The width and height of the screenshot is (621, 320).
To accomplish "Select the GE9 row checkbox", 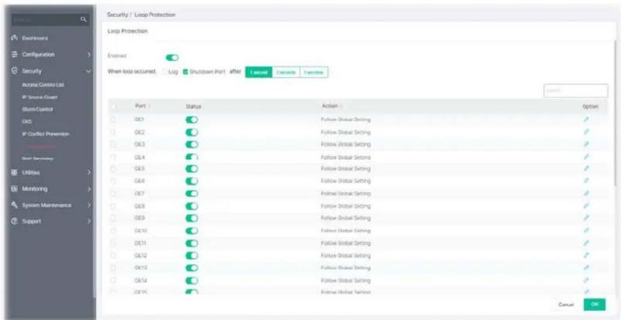I will [x=113, y=218].
